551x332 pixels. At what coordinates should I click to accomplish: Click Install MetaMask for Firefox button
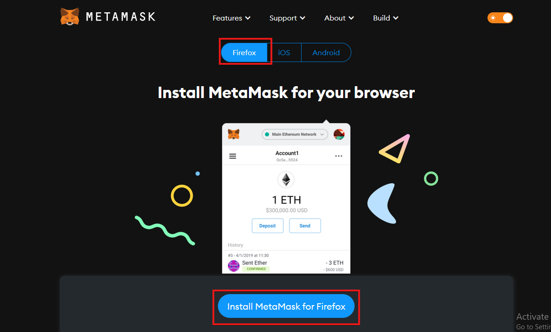[x=286, y=306]
